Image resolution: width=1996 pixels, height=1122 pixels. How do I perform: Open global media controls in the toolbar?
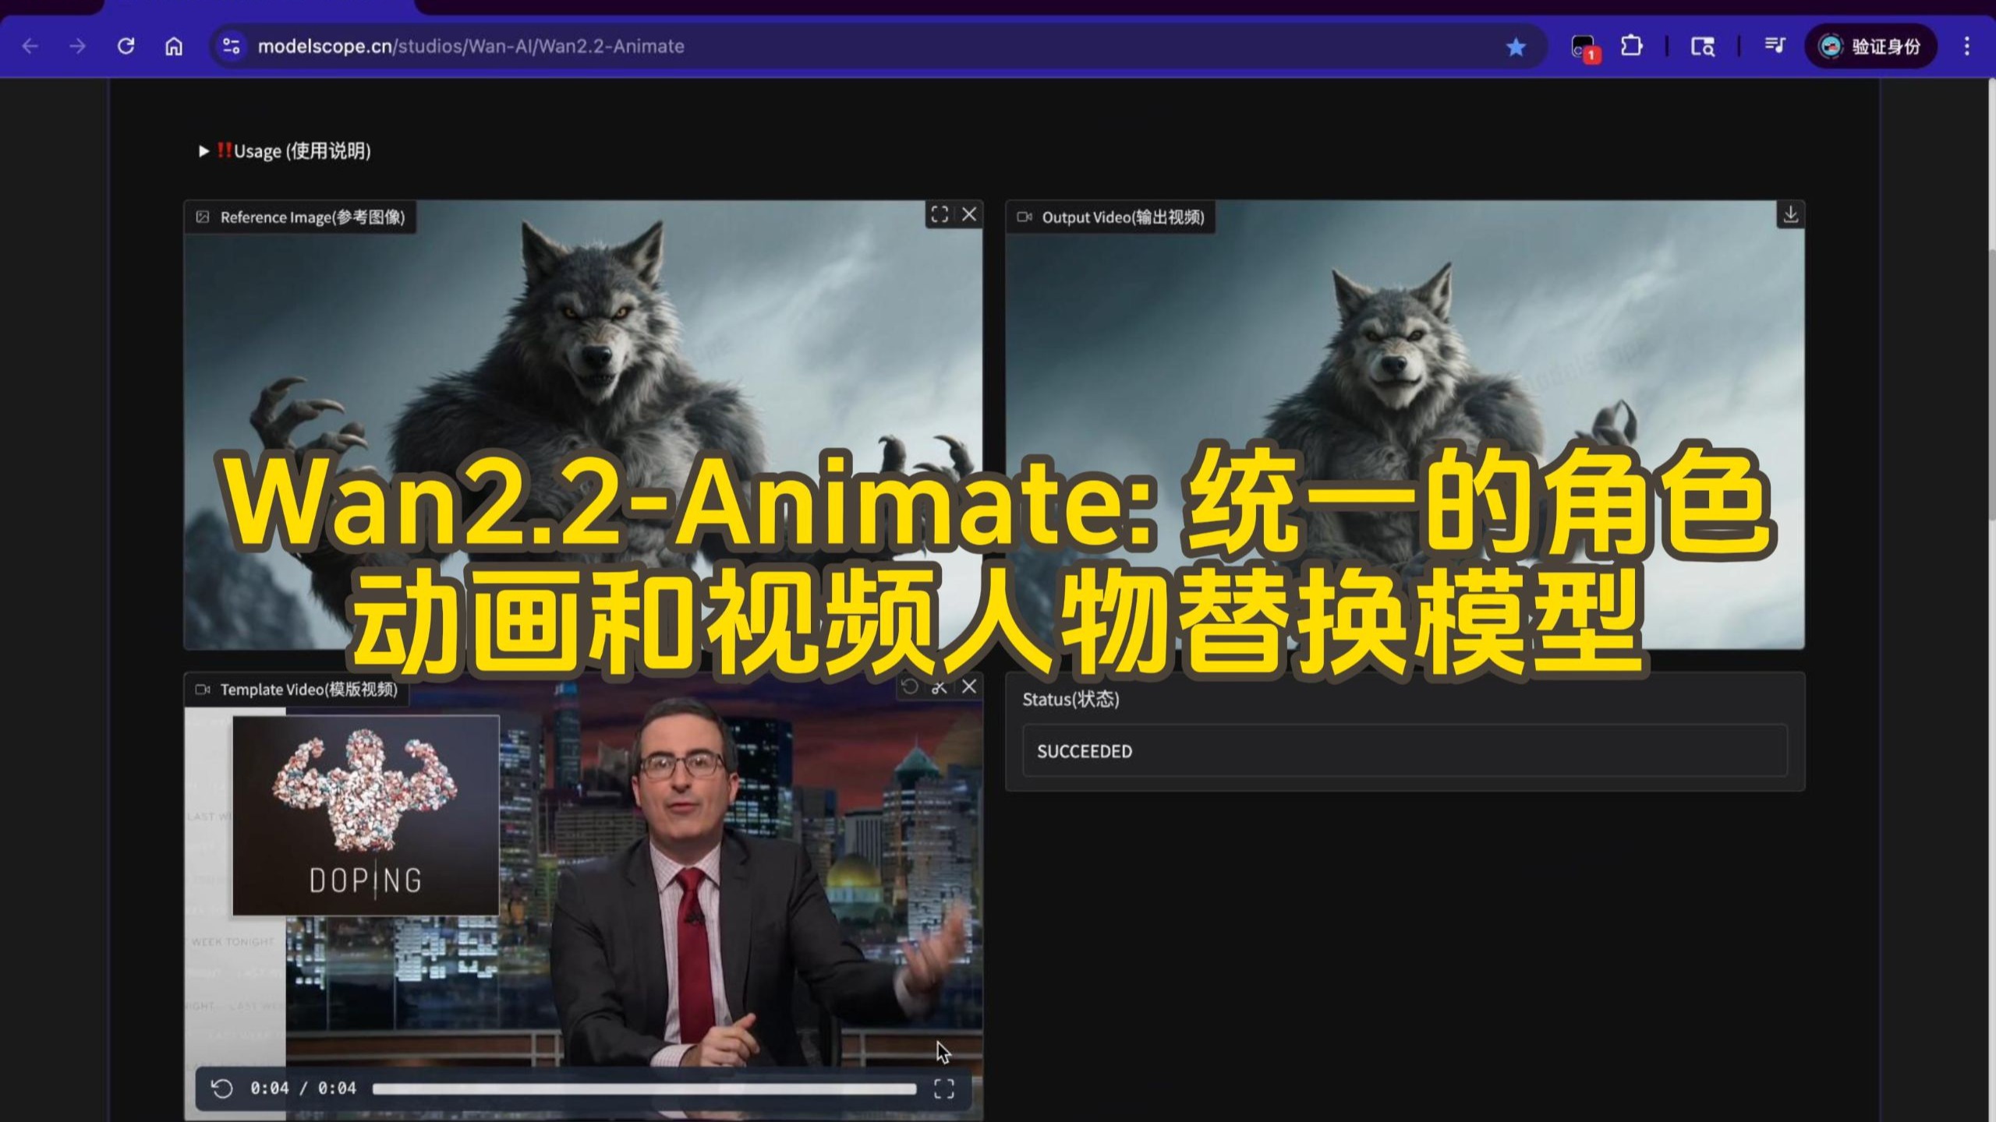(1774, 47)
